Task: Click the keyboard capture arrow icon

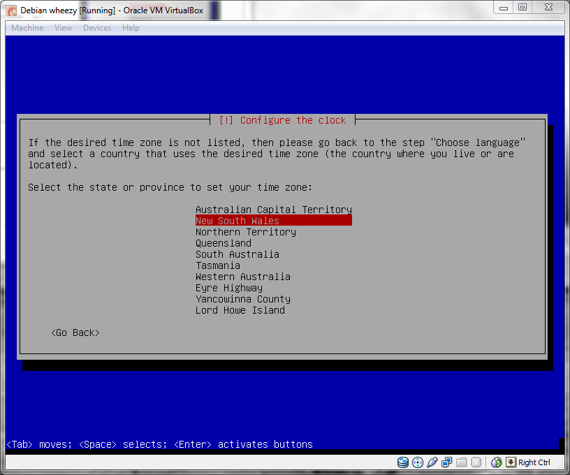Action: (x=511, y=462)
